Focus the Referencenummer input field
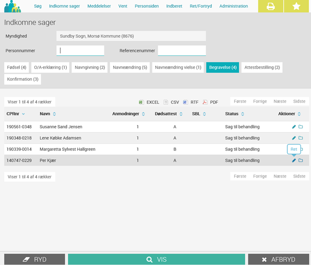Screen dimensions: 311x265 (182, 51)
